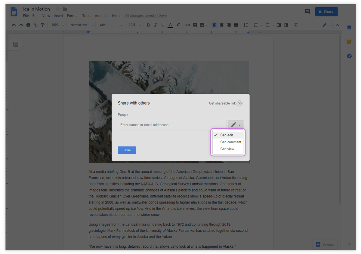The width and height of the screenshot is (361, 254).
Task: Open the Normal text style dropdown
Action: click(x=82, y=25)
